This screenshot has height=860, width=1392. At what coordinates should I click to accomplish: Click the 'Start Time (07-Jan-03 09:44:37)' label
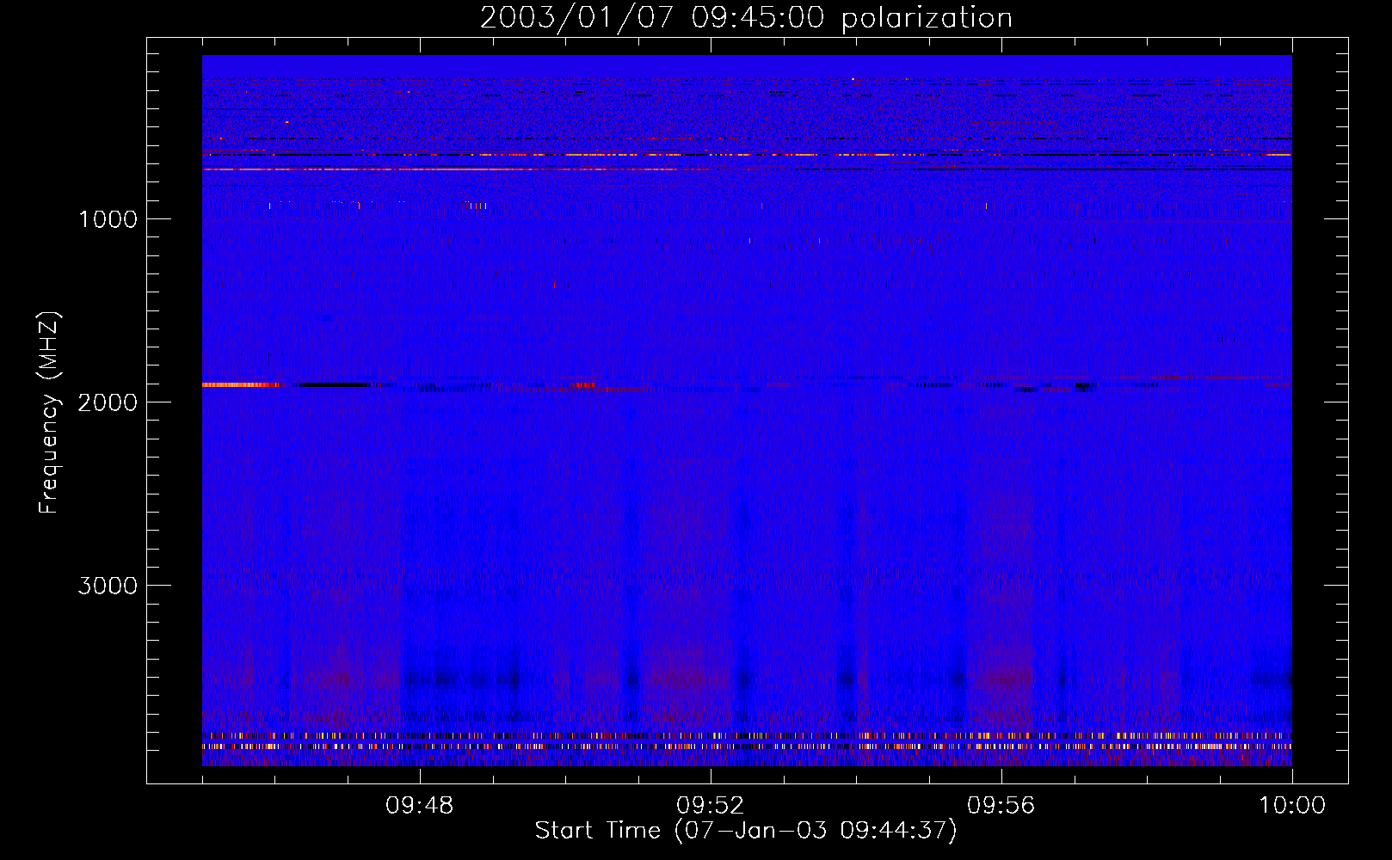(x=746, y=831)
